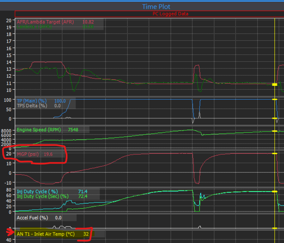
Task: Select the throttle position value 100.0
Action: pos(60,101)
